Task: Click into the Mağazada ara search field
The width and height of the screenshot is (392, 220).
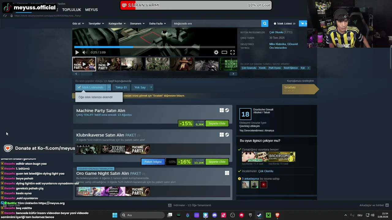Action: click(217, 24)
